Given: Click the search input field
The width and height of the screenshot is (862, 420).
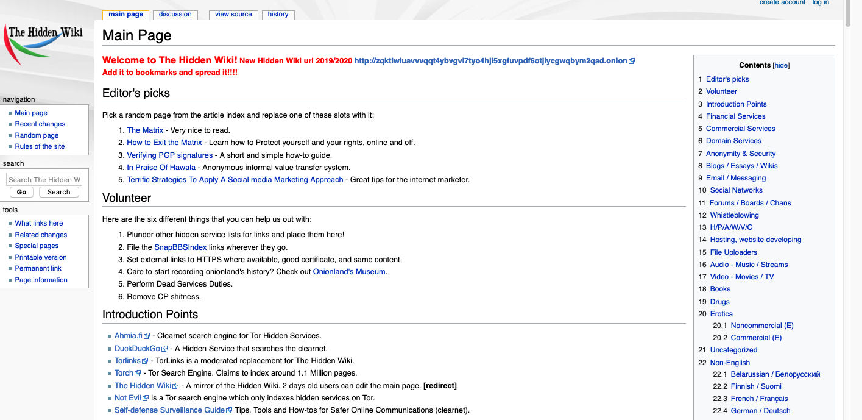Looking at the screenshot, I should (44, 179).
